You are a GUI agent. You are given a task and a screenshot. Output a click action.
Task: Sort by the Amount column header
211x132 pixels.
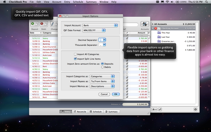coord(139,33)
